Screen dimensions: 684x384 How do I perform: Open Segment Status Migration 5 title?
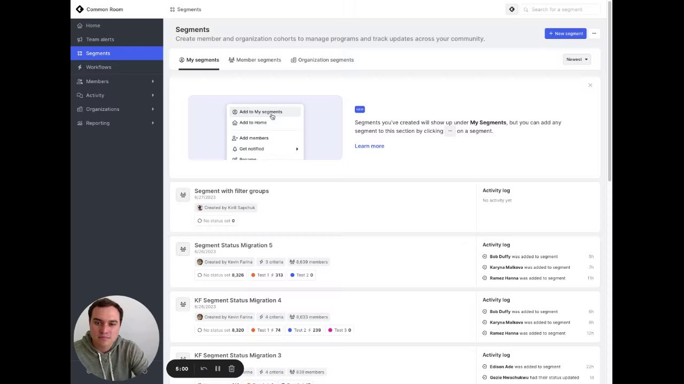click(233, 245)
